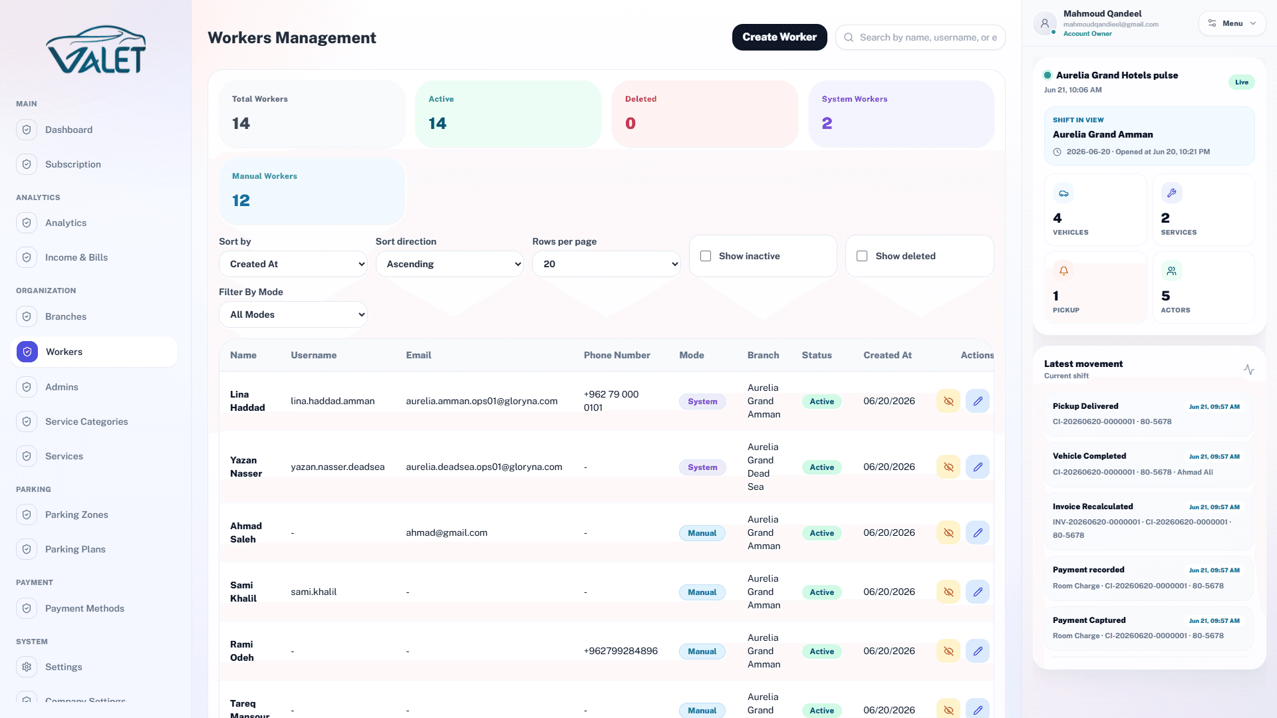Open Income & Bills section

tap(94, 257)
